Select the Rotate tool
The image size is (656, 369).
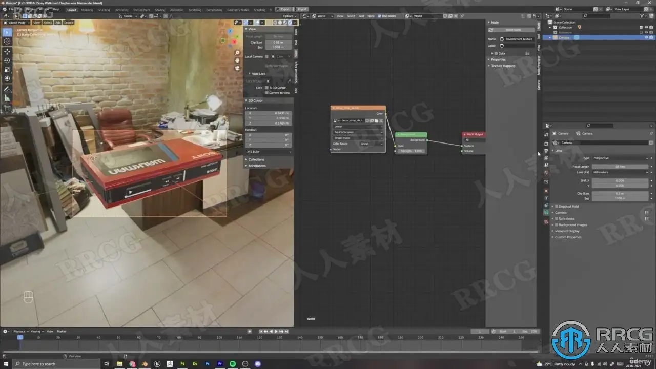coord(7,60)
